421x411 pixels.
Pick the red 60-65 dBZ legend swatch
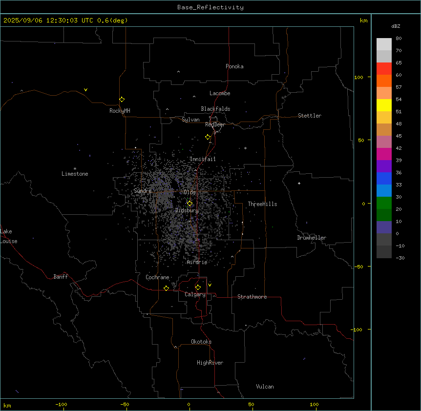point(384,69)
